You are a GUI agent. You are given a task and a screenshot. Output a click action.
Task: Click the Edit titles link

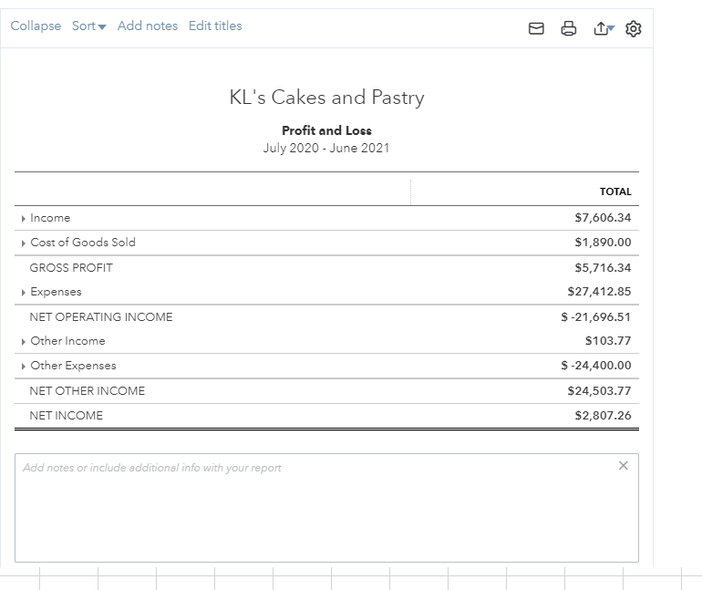tap(215, 26)
